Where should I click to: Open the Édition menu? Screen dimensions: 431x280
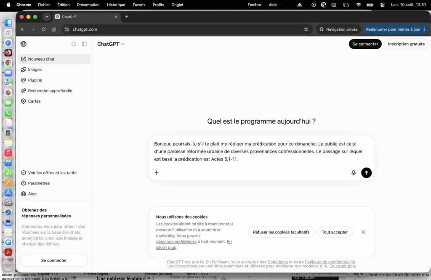coord(64,5)
